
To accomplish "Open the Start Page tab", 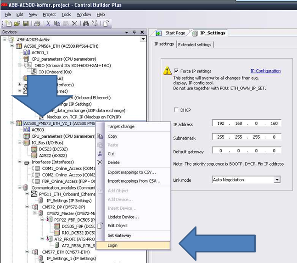I will pos(175,33).
